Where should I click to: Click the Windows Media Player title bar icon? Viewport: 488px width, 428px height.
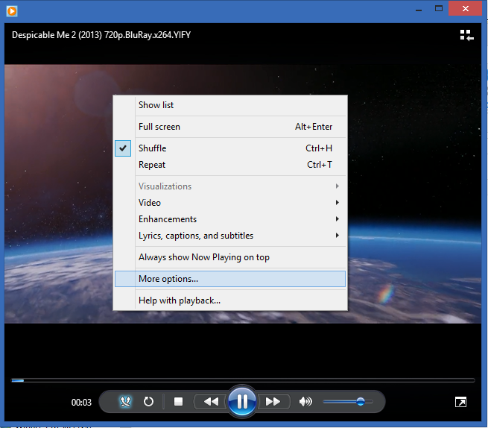tap(11, 11)
